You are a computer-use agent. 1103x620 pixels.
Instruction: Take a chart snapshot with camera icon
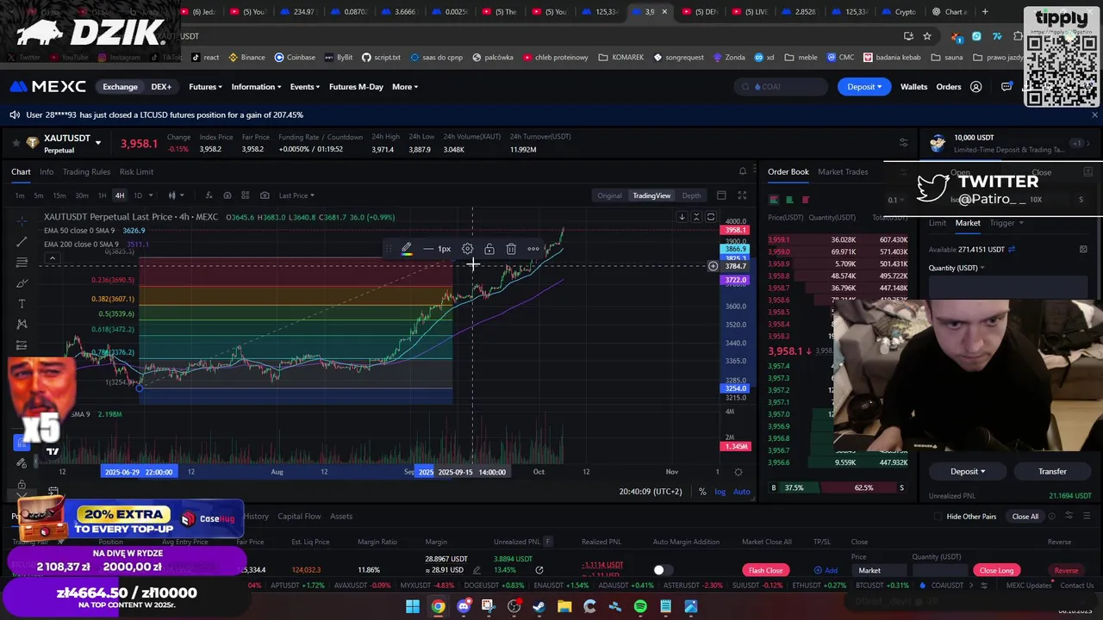265,195
